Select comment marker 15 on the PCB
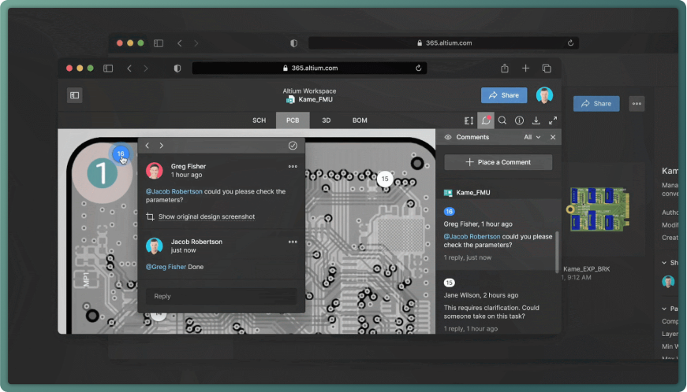This screenshot has height=392, width=687. tap(385, 179)
